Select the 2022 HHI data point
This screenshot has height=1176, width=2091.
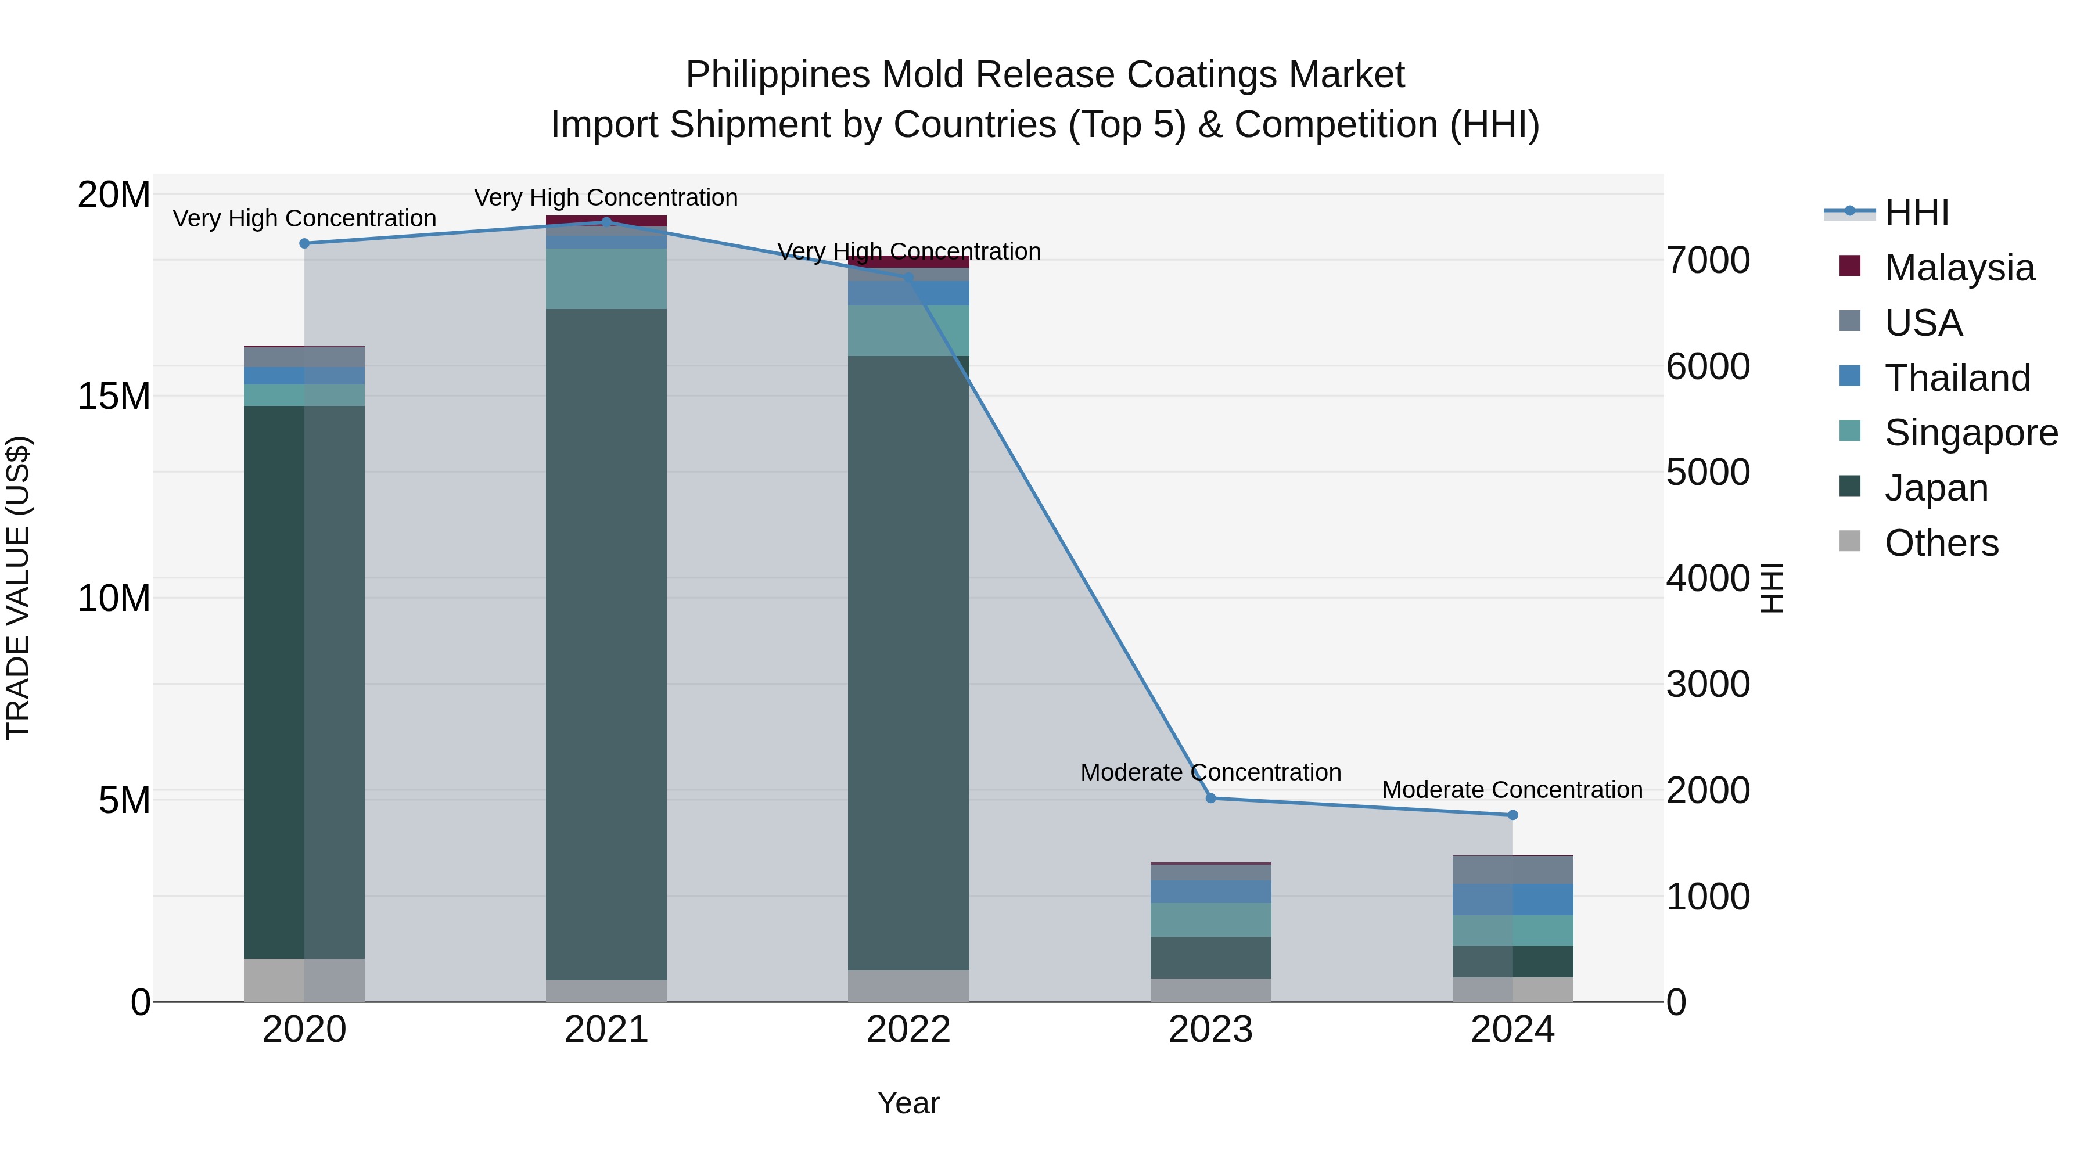908,278
